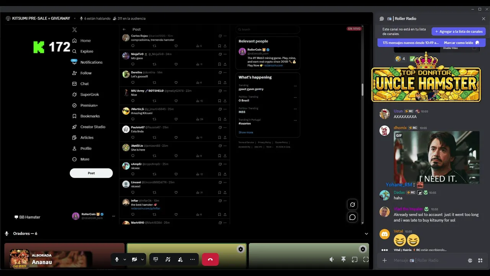Open options for the #zazetes trend
The image size is (490, 276).
[x=295, y=120]
